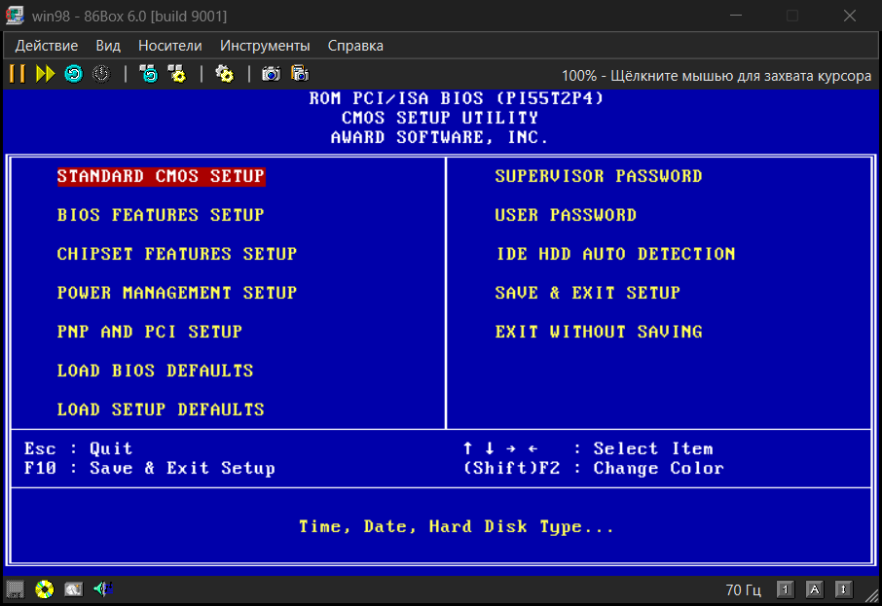Open the Действие menu
Viewport: 882px width, 606px height.
point(47,46)
